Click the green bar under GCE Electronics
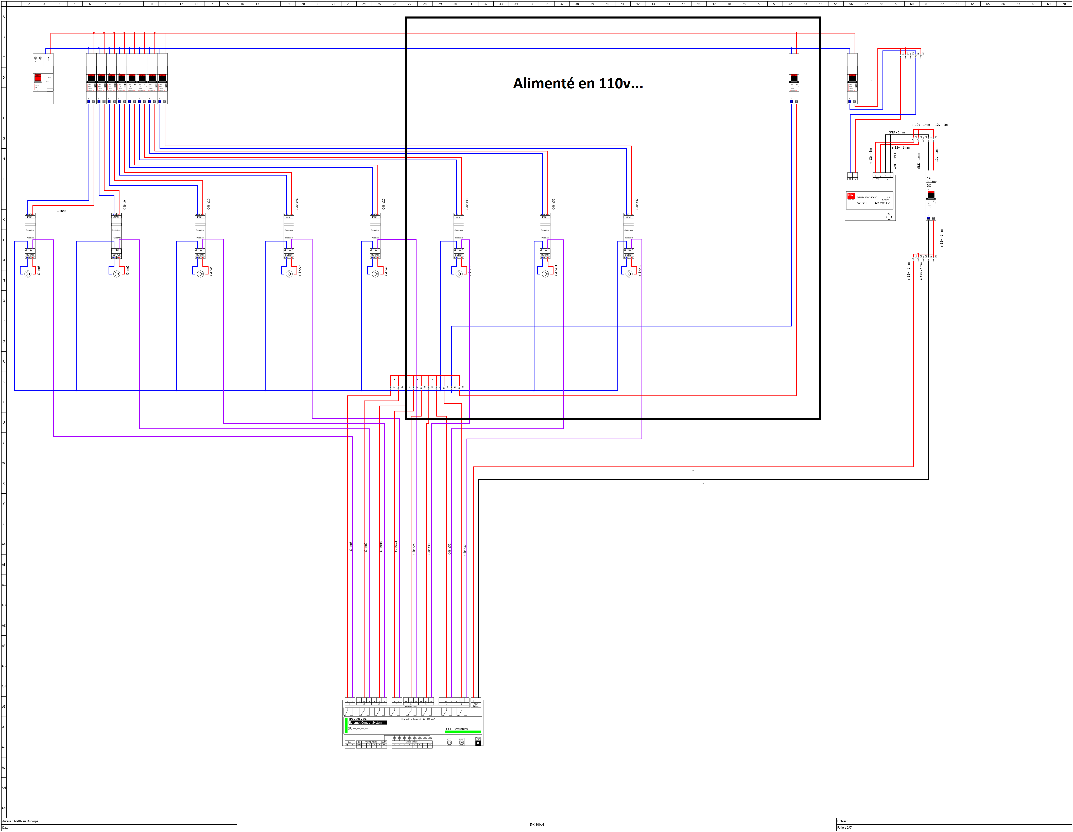The image size is (1073, 832). pos(463,732)
